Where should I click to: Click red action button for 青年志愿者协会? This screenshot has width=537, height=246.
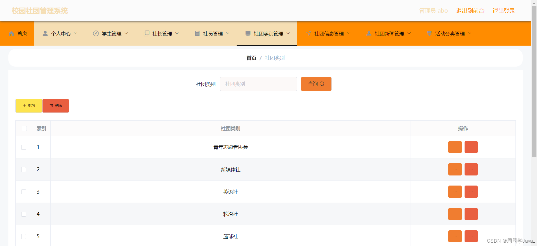point(471,147)
